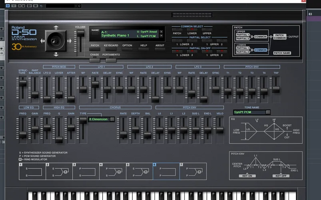This screenshot has height=200, width=321.
Task: Open the ABOUT menu button
Action: click(160, 49)
